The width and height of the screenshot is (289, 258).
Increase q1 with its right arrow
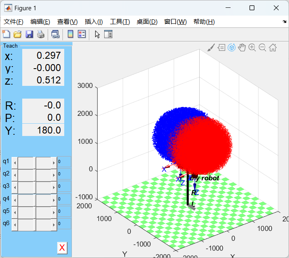click(54, 163)
